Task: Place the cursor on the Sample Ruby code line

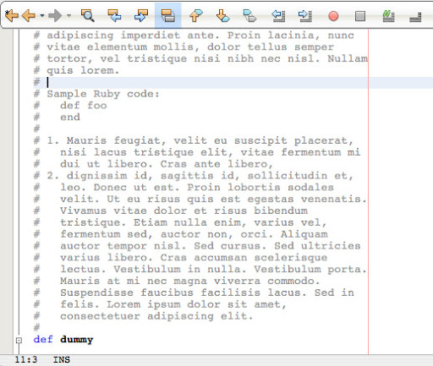Action: tap(103, 94)
